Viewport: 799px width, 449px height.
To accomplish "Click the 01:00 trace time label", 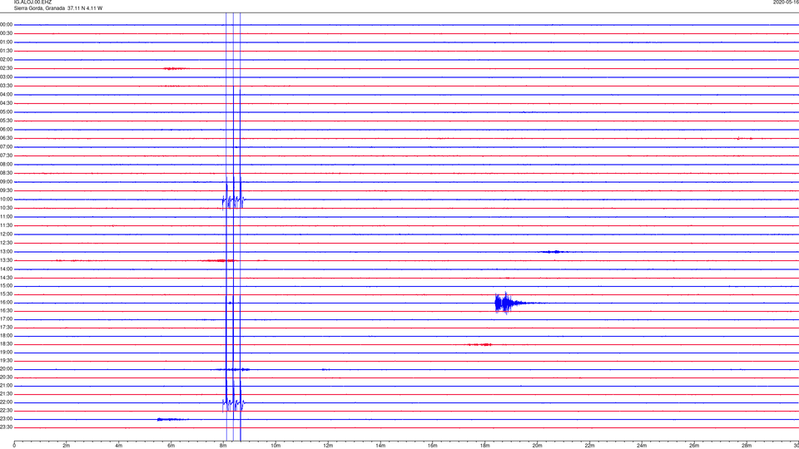I will click(6, 42).
